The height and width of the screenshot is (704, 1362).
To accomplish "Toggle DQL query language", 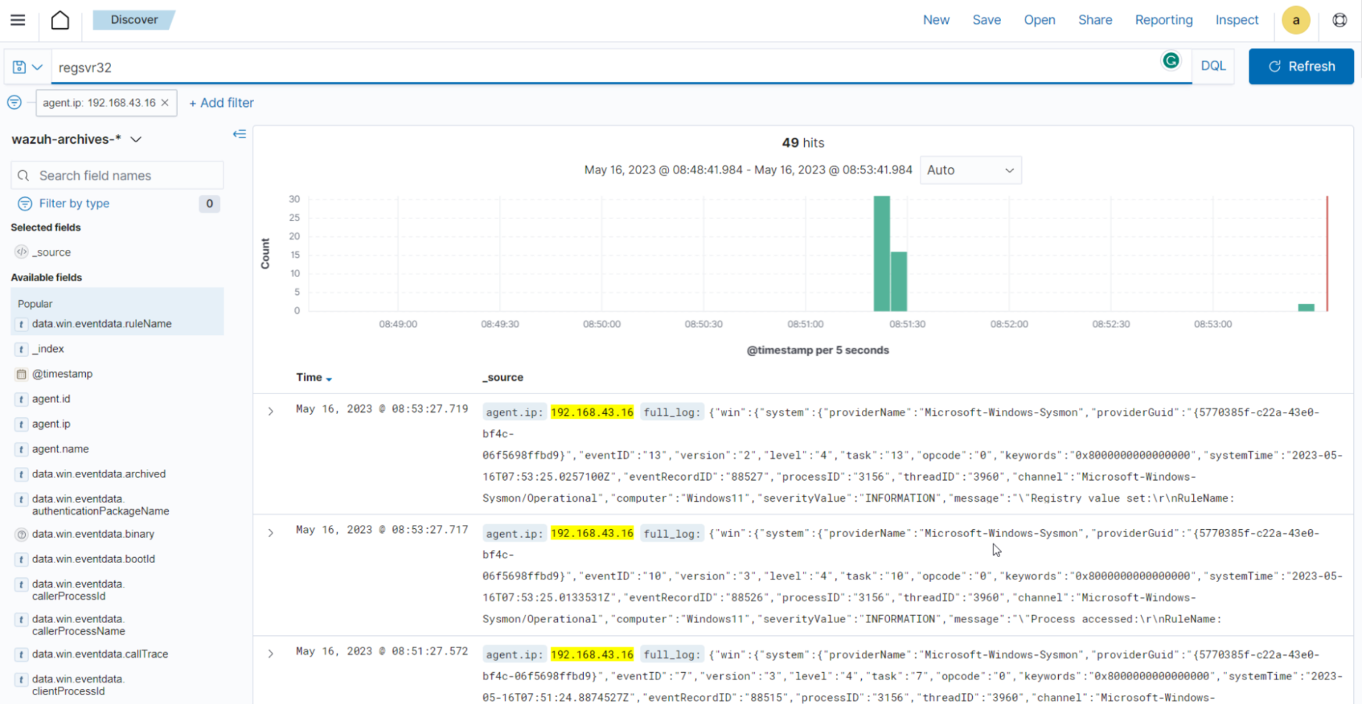I will pyautogui.click(x=1213, y=66).
